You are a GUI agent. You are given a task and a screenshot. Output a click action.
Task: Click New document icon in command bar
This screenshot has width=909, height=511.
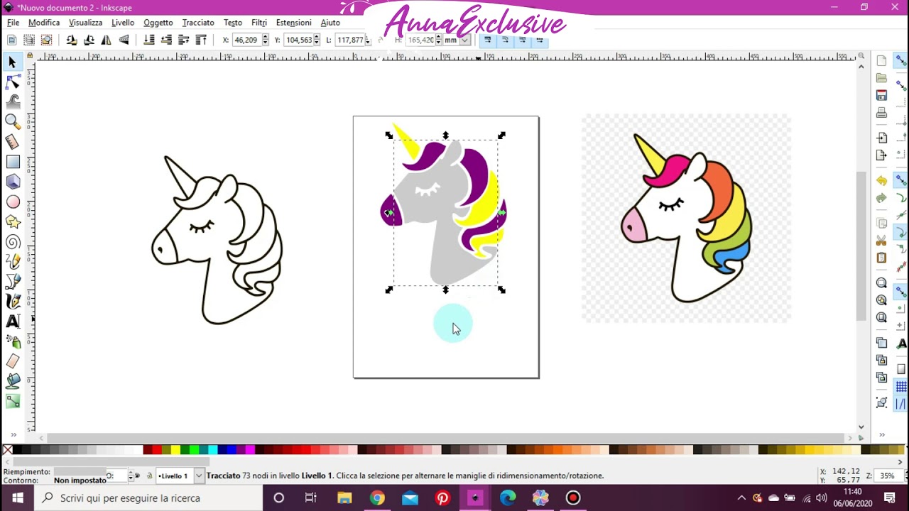(881, 61)
